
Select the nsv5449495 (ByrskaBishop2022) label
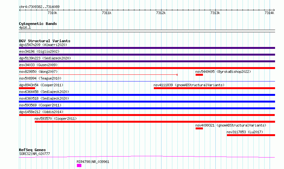click(x=223, y=72)
